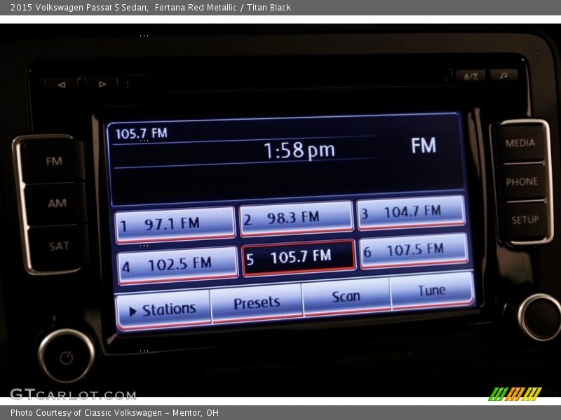Image resolution: width=561 pixels, height=420 pixels.
Task: Tap the GTCarLot.com watermark logo
Action: pyautogui.click(x=62, y=394)
